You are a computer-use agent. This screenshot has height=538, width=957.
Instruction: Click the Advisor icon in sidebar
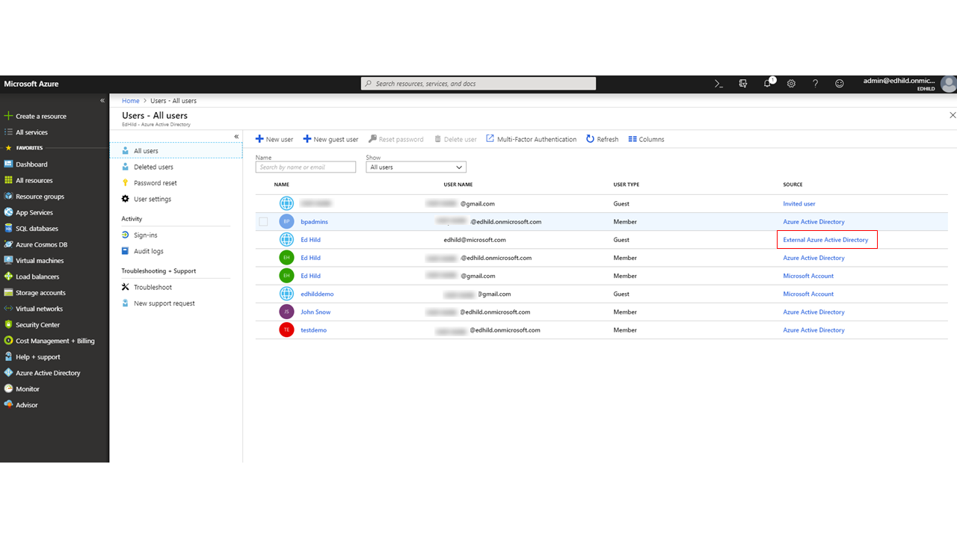pyautogui.click(x=9, y=405)
